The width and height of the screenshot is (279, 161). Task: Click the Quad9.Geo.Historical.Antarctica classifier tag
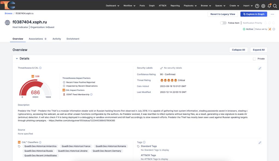pyautogui.click(x=40, y=146)
